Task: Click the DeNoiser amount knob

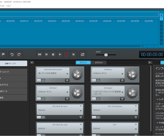Action: (x=132, y=74)
